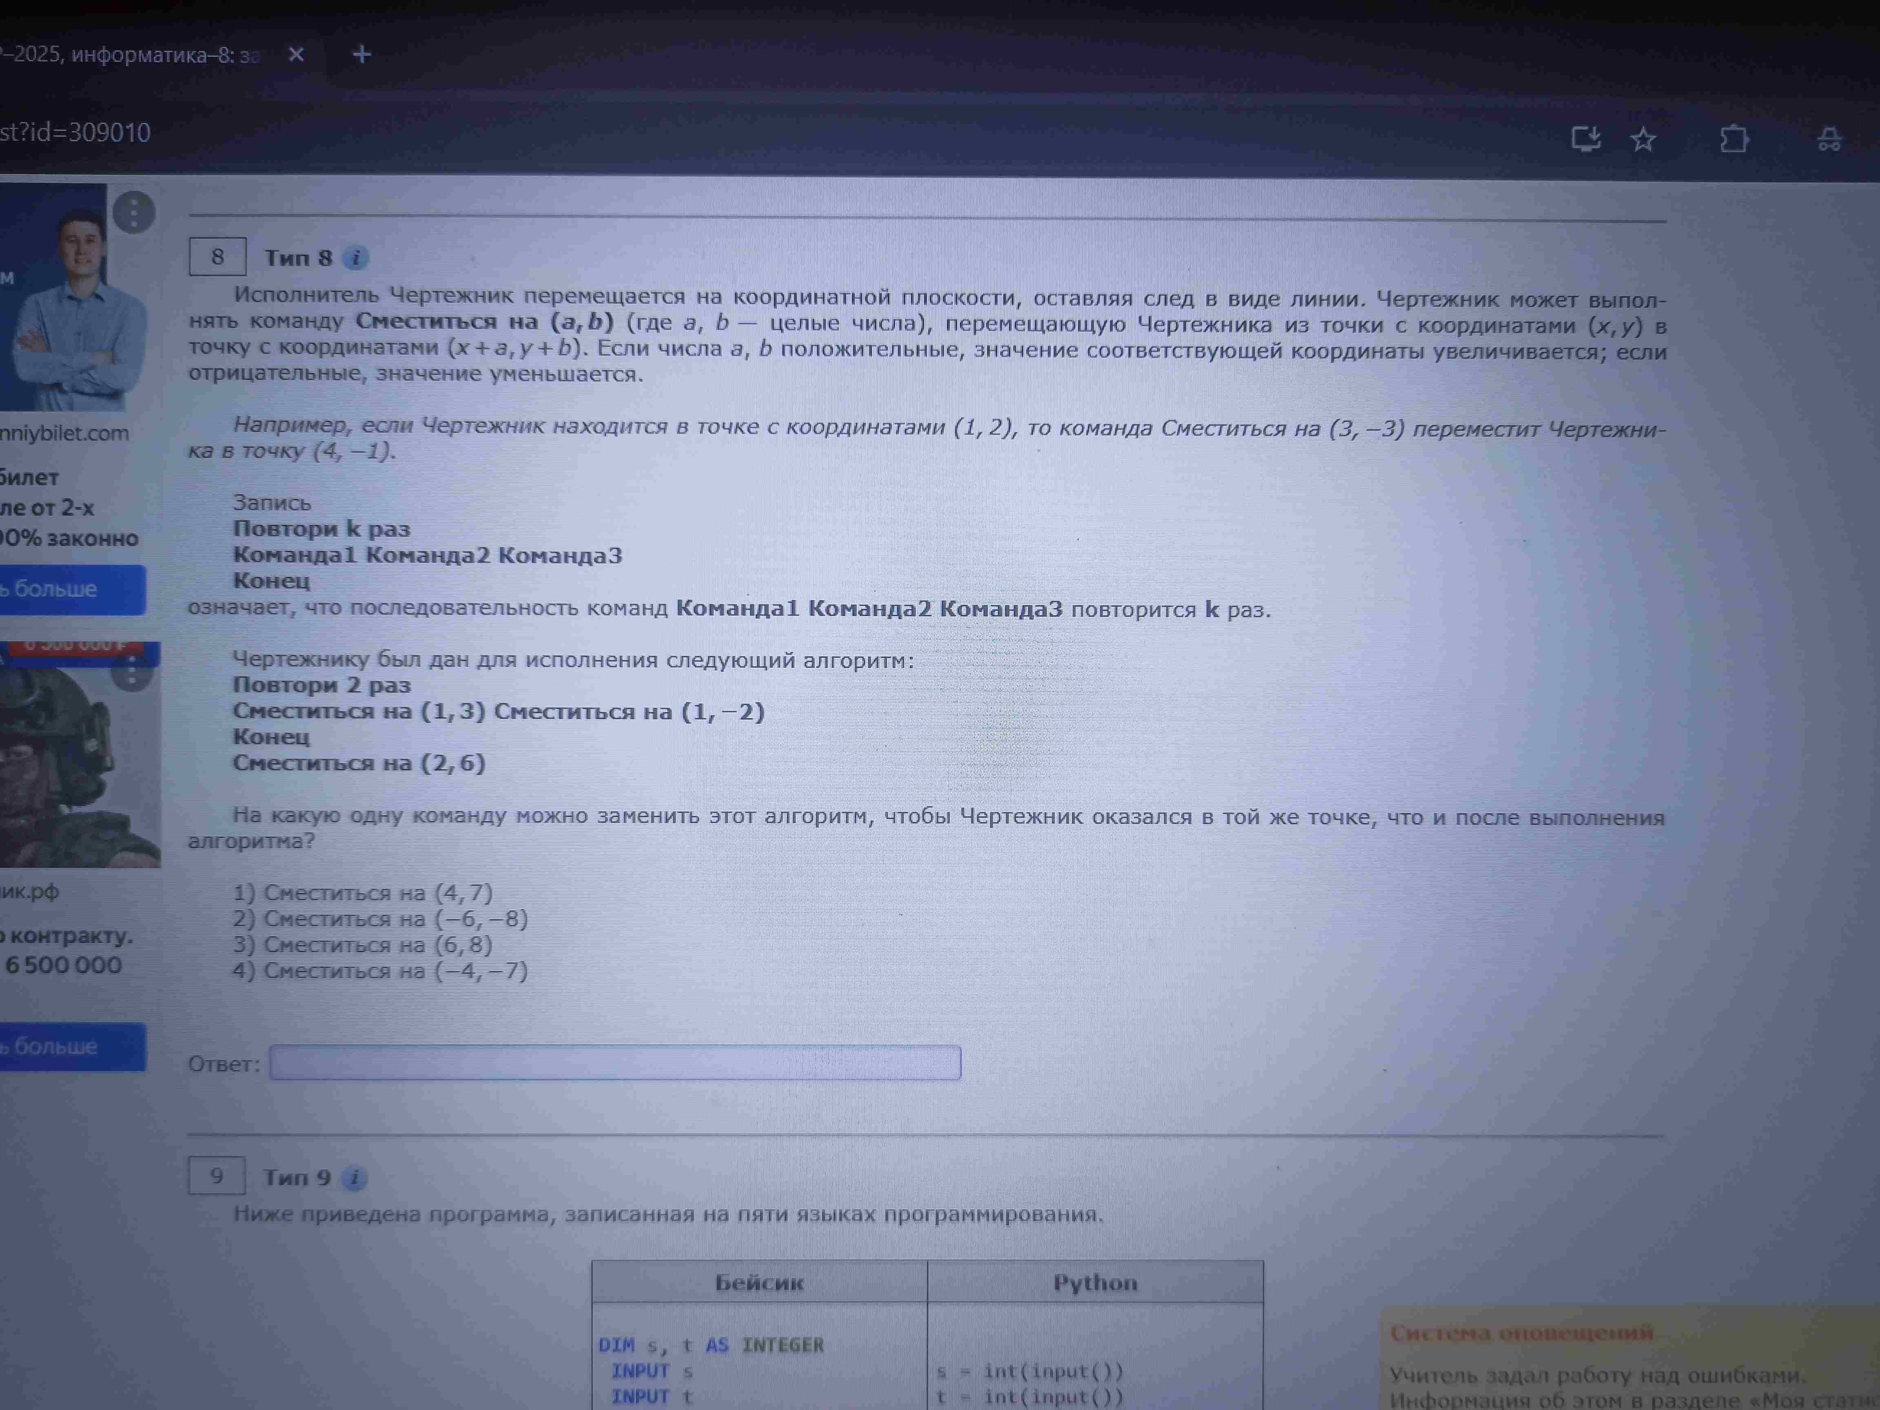This screenshot has height=1410, width=1880.
Task: Open options menu on top ad banner
Action: pyautogui.click(x=133, y=212)
